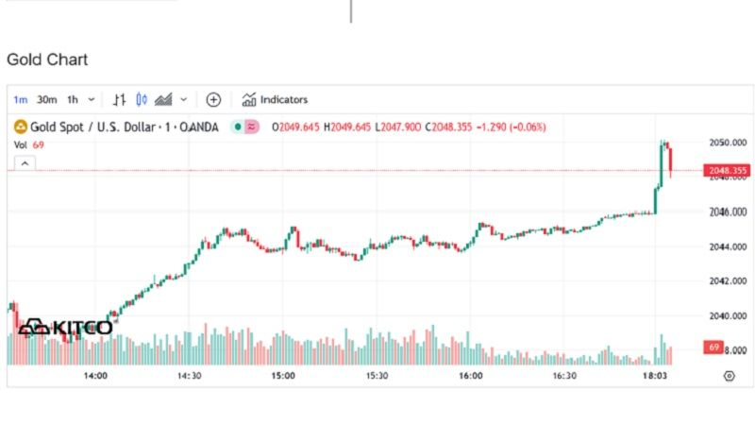Viewport: 755px width, 424px height.
Task: Click the current price label 2048.355
Action: [726, 171]
